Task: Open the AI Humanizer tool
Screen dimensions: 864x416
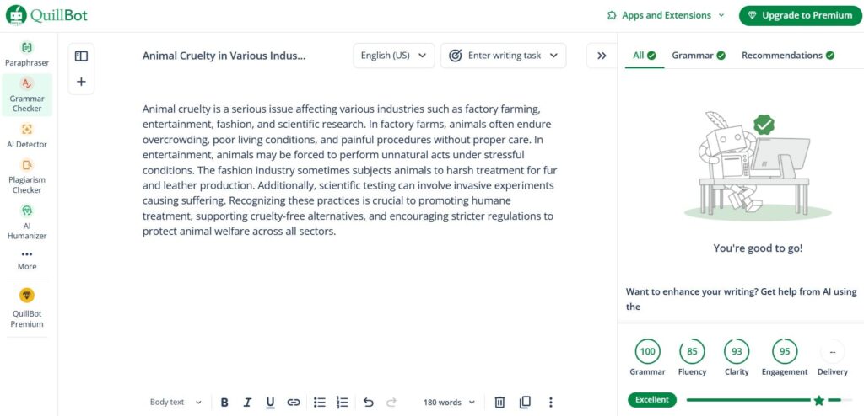Action: pyautogui.click(x=27, y=221)
